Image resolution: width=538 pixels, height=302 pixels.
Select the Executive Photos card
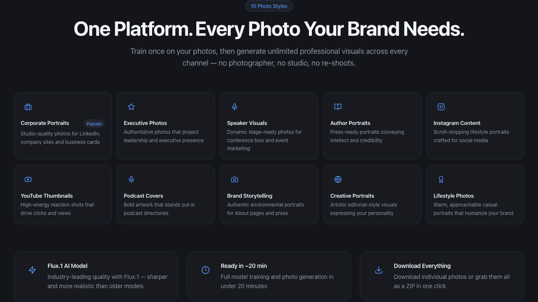pos(166,126)
